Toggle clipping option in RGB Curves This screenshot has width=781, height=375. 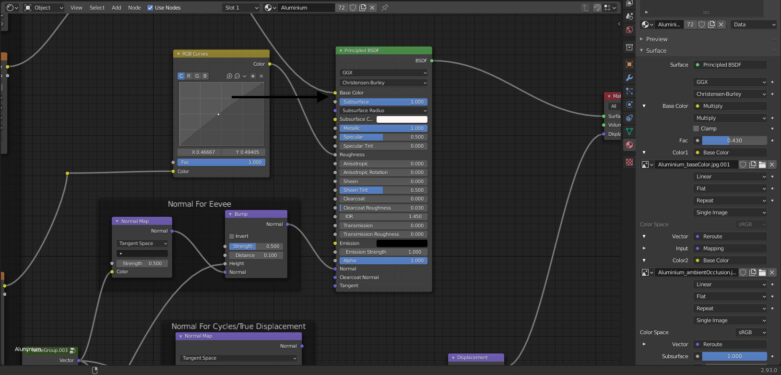tap(253, 76)
